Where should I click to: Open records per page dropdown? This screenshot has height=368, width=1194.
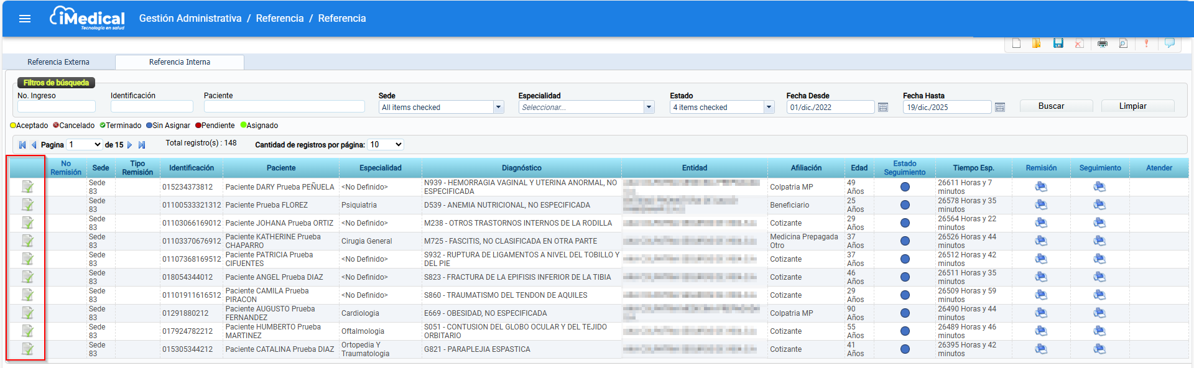point(386,144)
